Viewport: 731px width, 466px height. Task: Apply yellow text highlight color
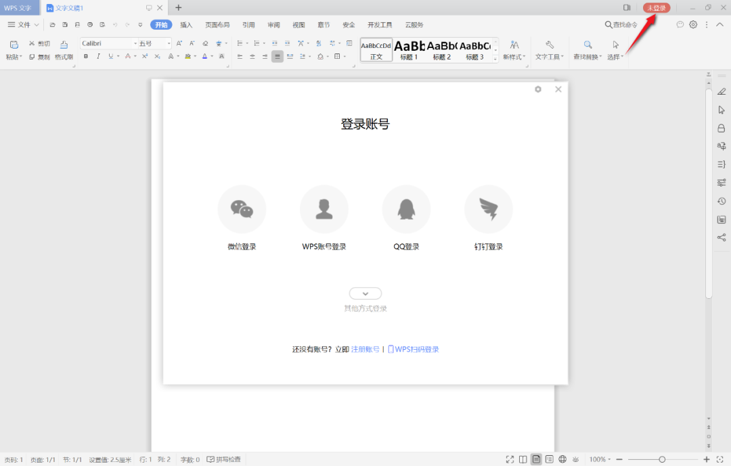[x=188, y=56]
